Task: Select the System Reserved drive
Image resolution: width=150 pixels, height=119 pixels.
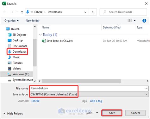Action: [20, 80]
